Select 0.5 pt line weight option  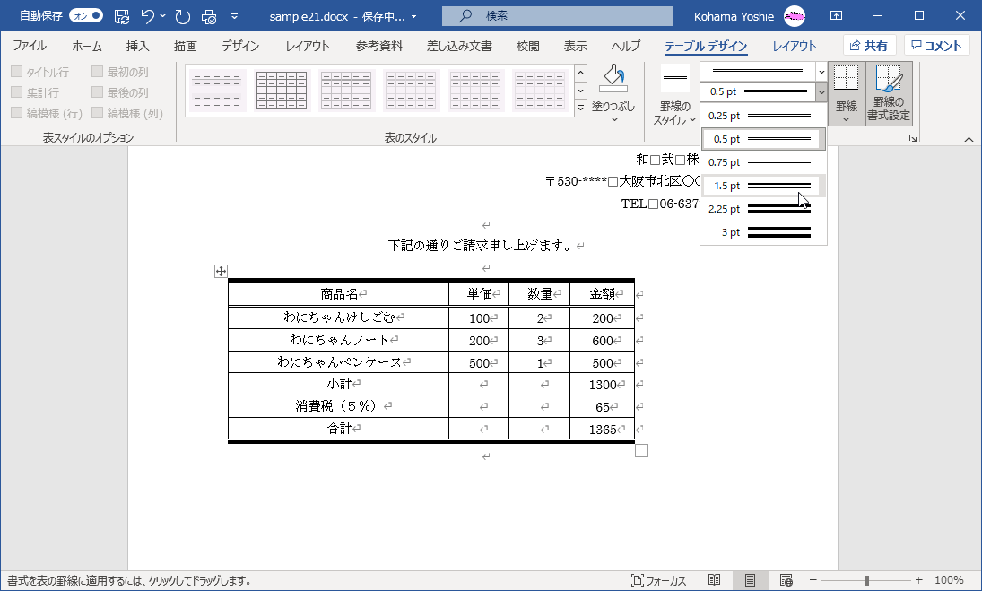763,139
